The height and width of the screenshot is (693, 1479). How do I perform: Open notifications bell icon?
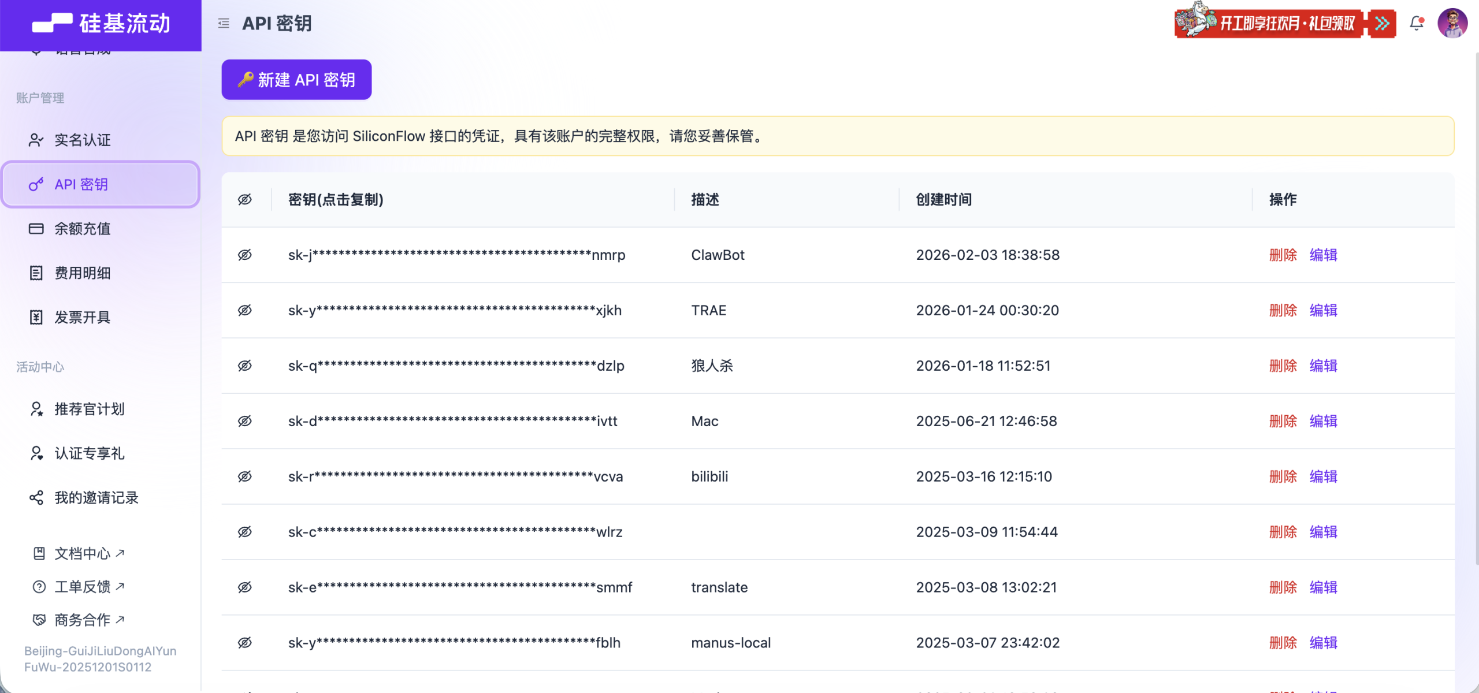tap(1416, 23)
